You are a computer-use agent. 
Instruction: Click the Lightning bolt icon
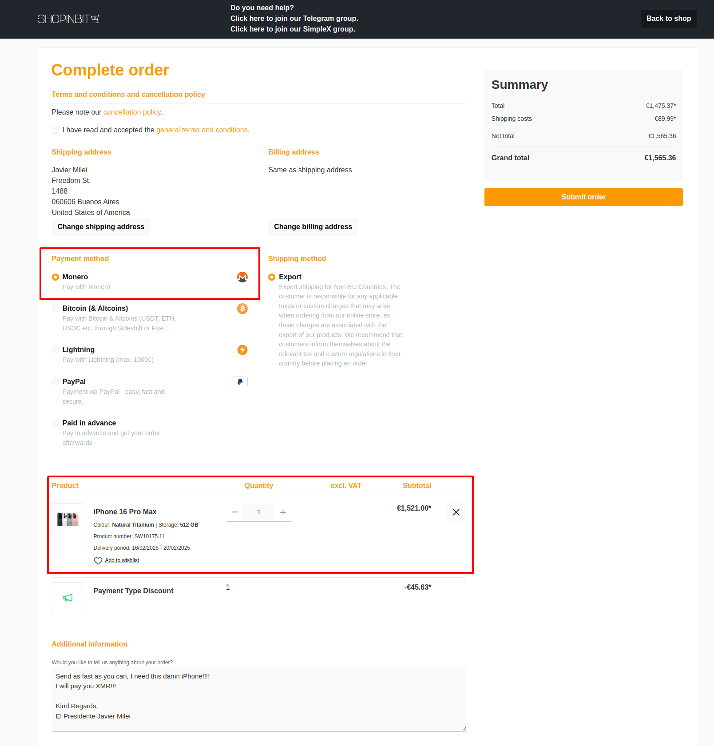242,350
